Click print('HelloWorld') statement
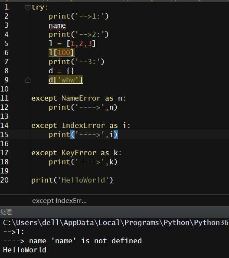This screenshot has width=229, height=258. [72, 180]
